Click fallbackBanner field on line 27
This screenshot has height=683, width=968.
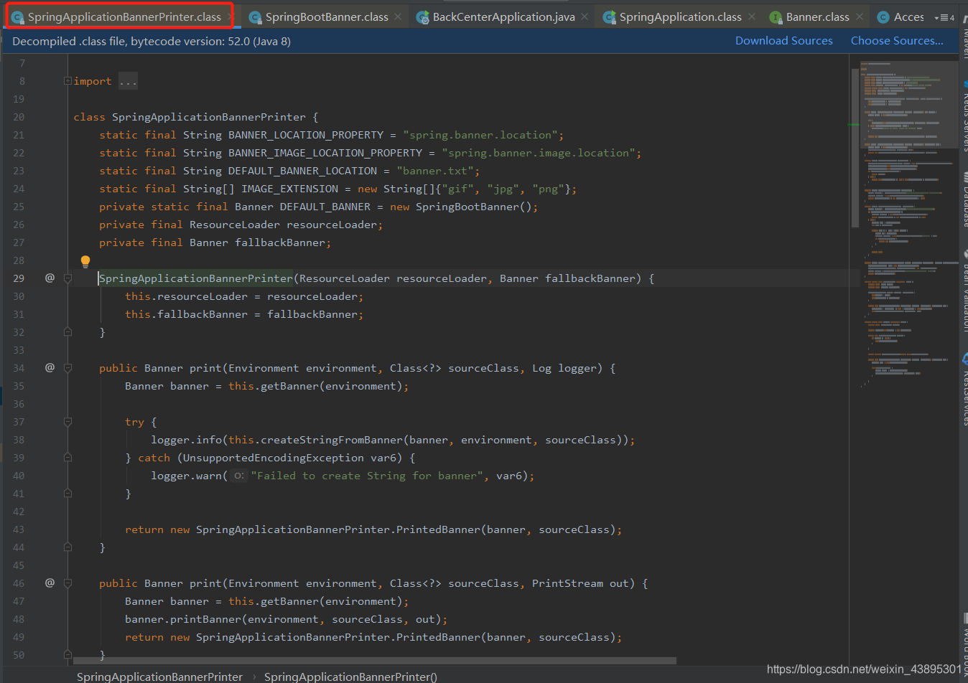click(x=280, y=242)
